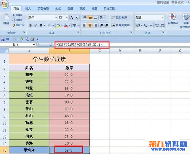This screenshot has width=190, height=155.
Task: Decrease font size with small A icon
Action: click(77, 18)
